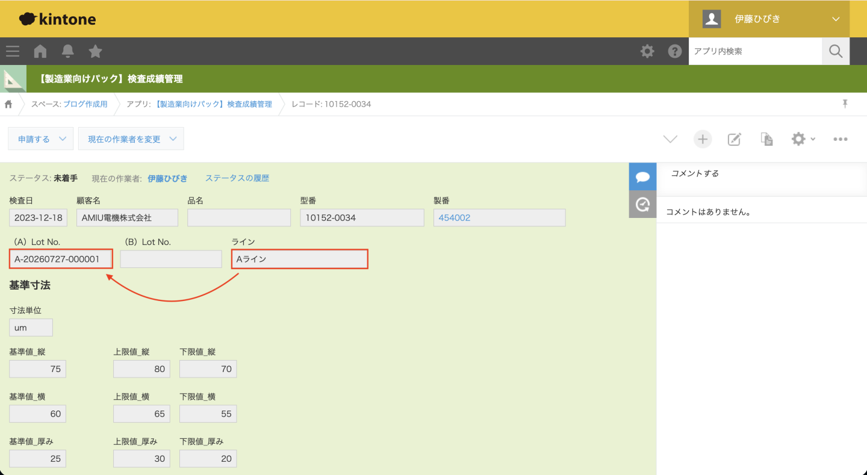867x475 pixels.
Task: Click the search magnifier button
Action: pos(836,51)
